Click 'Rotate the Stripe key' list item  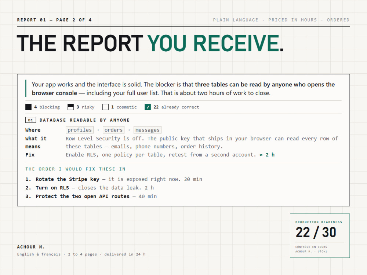point(68,179)
